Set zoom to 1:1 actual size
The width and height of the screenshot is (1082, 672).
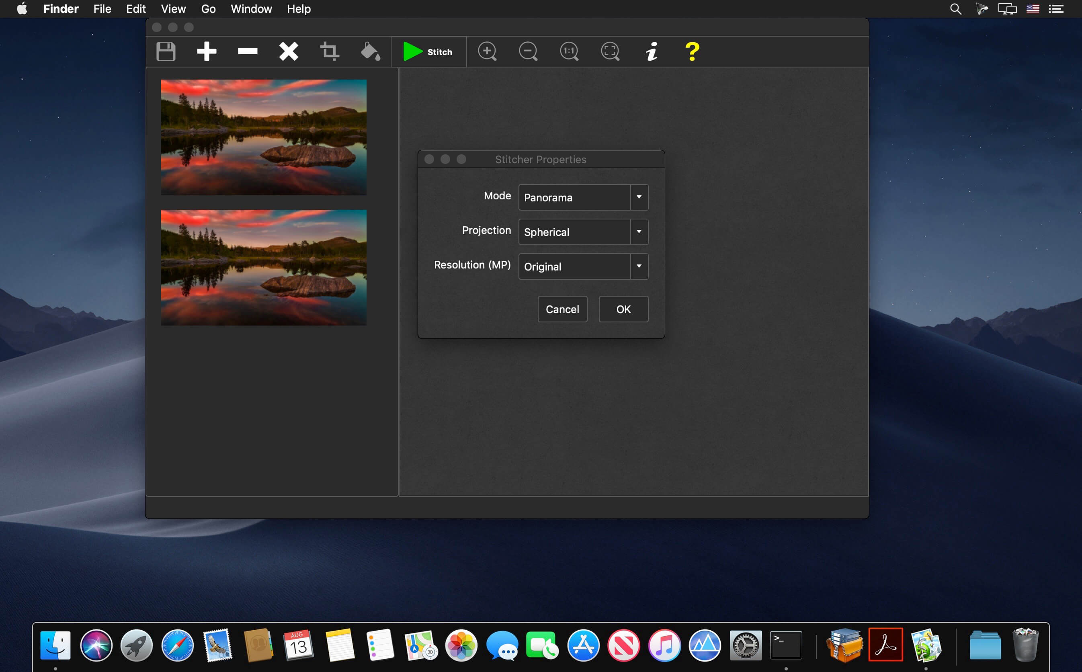click(x=569, y=51)
